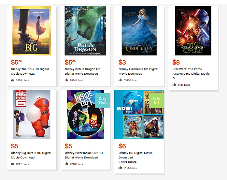This screenshot has height=180, width=227.
Task: Open the Star Wars Force Awakens poster
Action: 193,31
